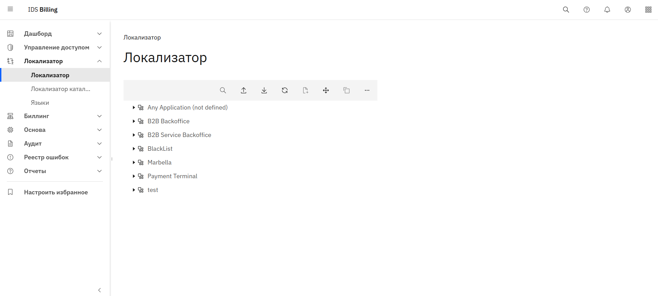Expand the Payment Terminal tree node
This screenshot has height=296, width=658.
[x=133, y=176]
